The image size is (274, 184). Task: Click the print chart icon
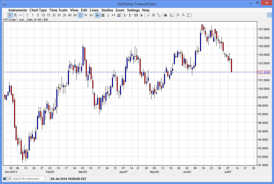(x=165, y=15)
